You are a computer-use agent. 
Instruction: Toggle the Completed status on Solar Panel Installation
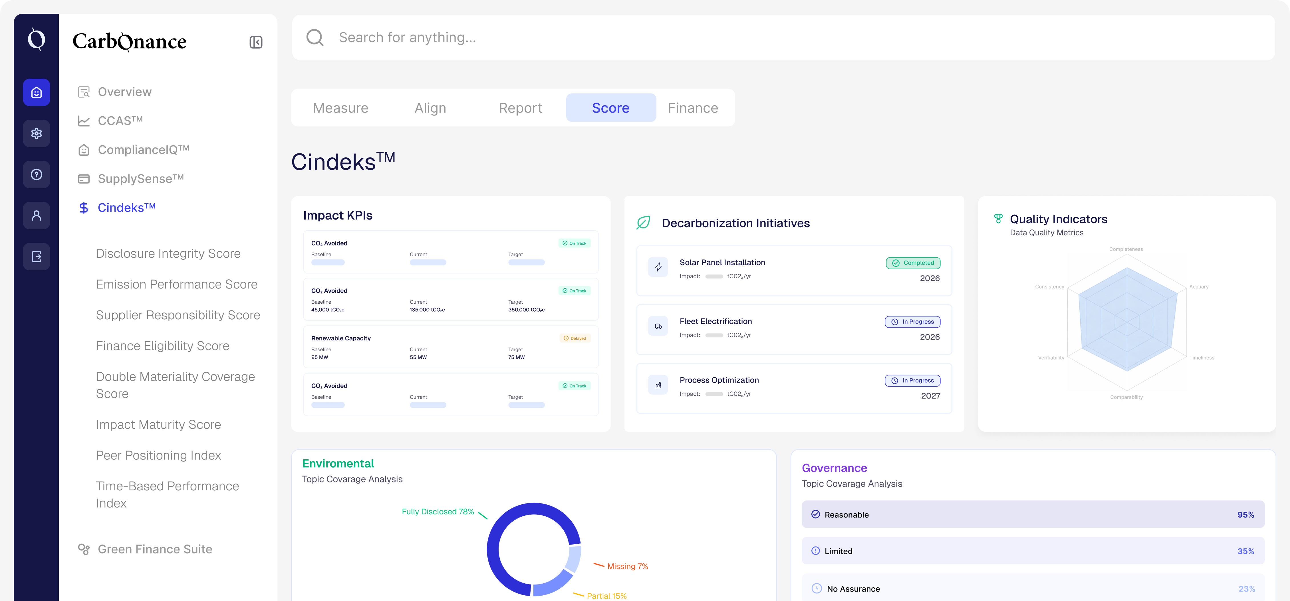point(912,263)
